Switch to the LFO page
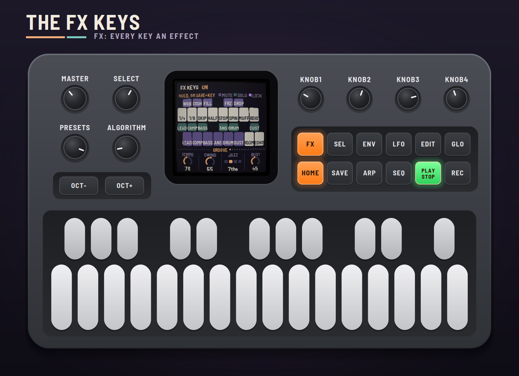 (x=399, y=144)
